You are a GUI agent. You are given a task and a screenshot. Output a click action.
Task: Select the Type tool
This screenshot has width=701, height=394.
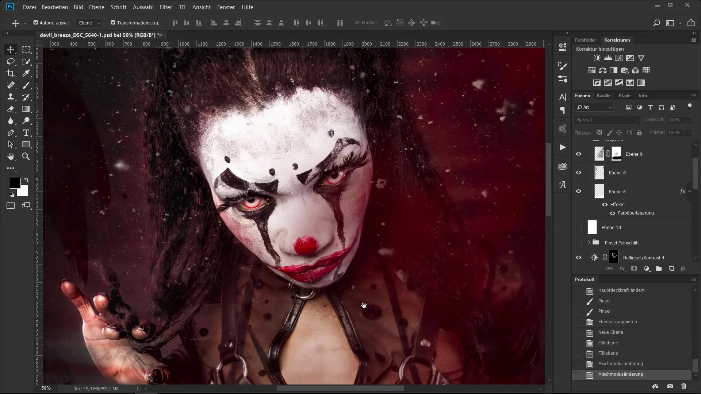[x=26, y=133]
